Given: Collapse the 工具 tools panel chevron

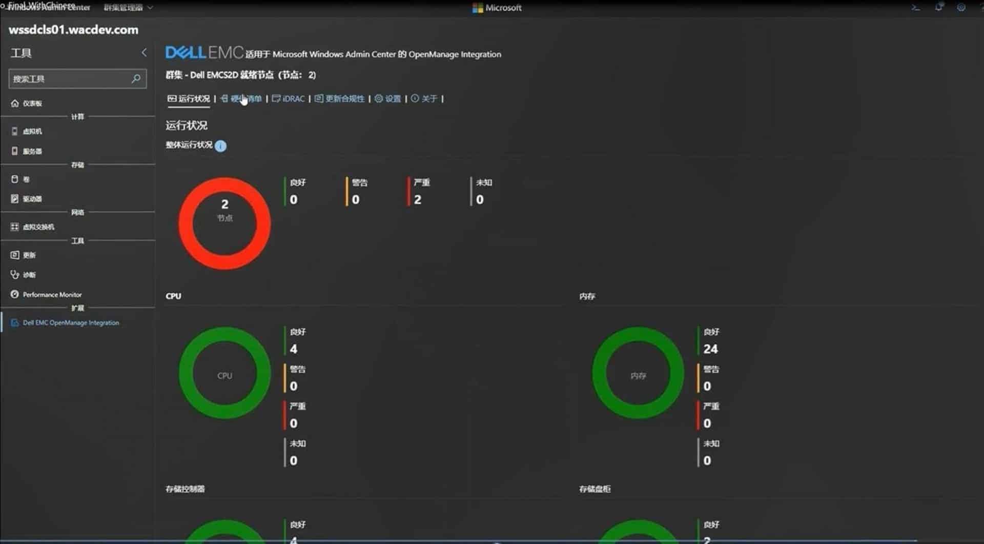Looking at the screenshot, I should pos(144,52).
